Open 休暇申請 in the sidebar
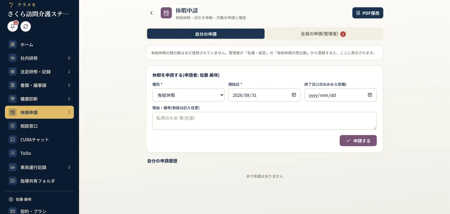 (39, 112)
